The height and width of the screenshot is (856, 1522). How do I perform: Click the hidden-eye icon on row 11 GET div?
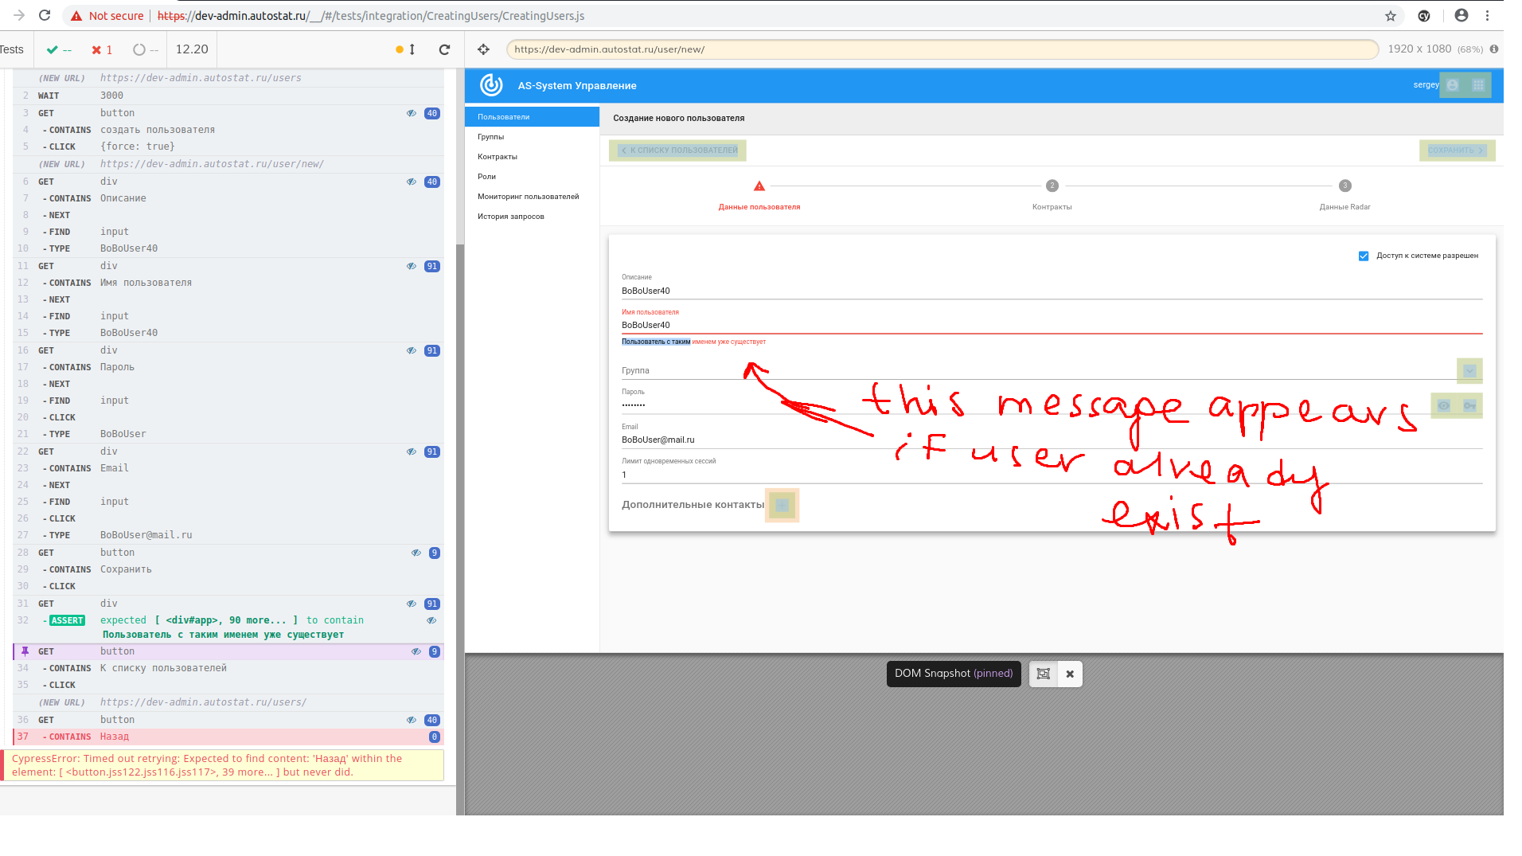point(412,266)
